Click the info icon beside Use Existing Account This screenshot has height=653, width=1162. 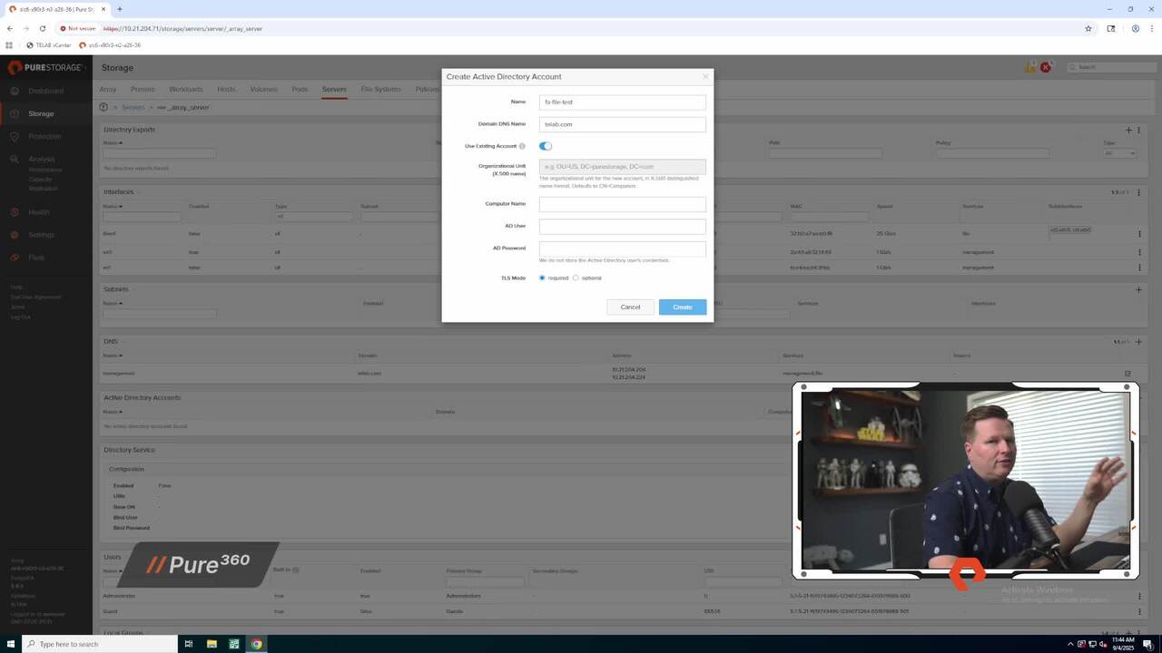522,146
